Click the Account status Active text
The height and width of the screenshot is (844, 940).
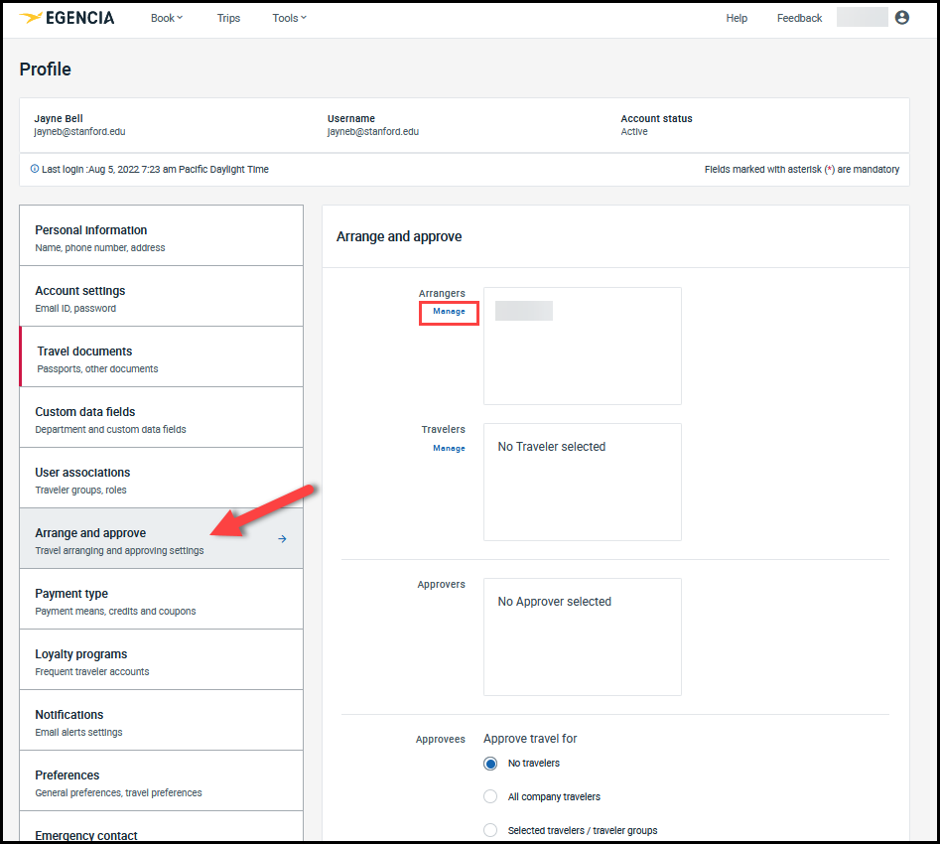(x=634, y=131)
